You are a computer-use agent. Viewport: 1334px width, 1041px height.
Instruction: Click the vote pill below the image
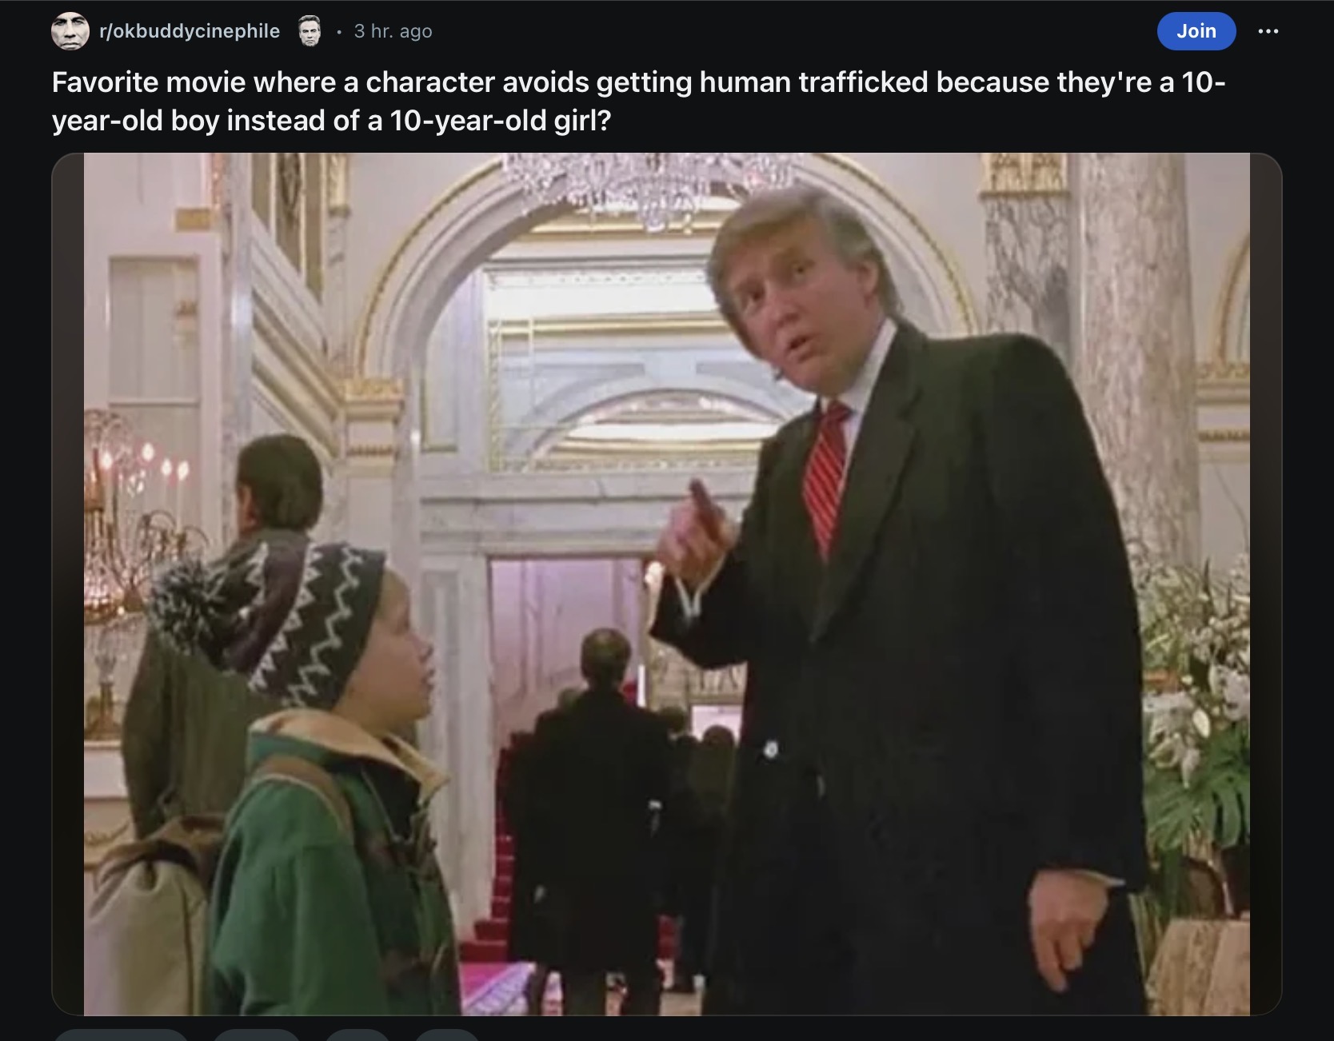tap(121, 1035)
